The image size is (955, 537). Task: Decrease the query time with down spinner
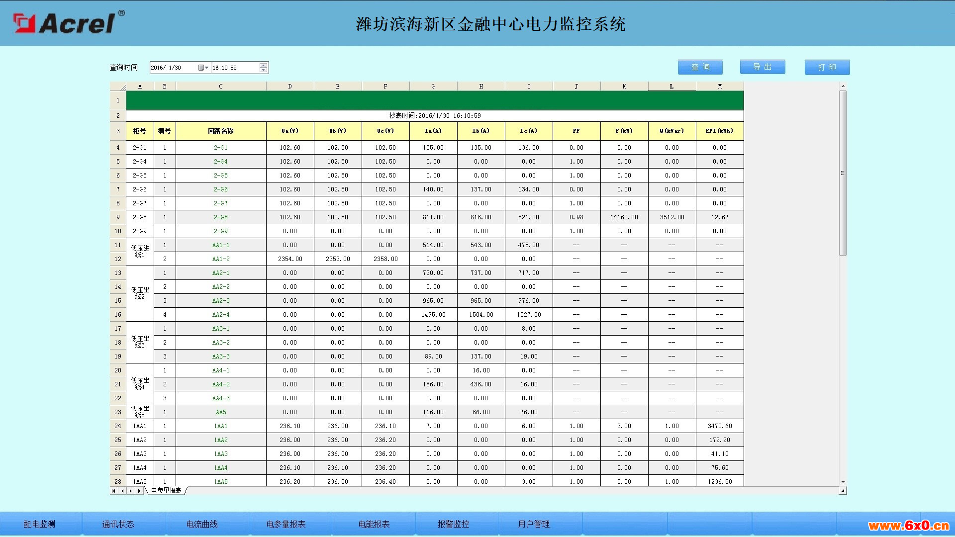pos(263,70)
